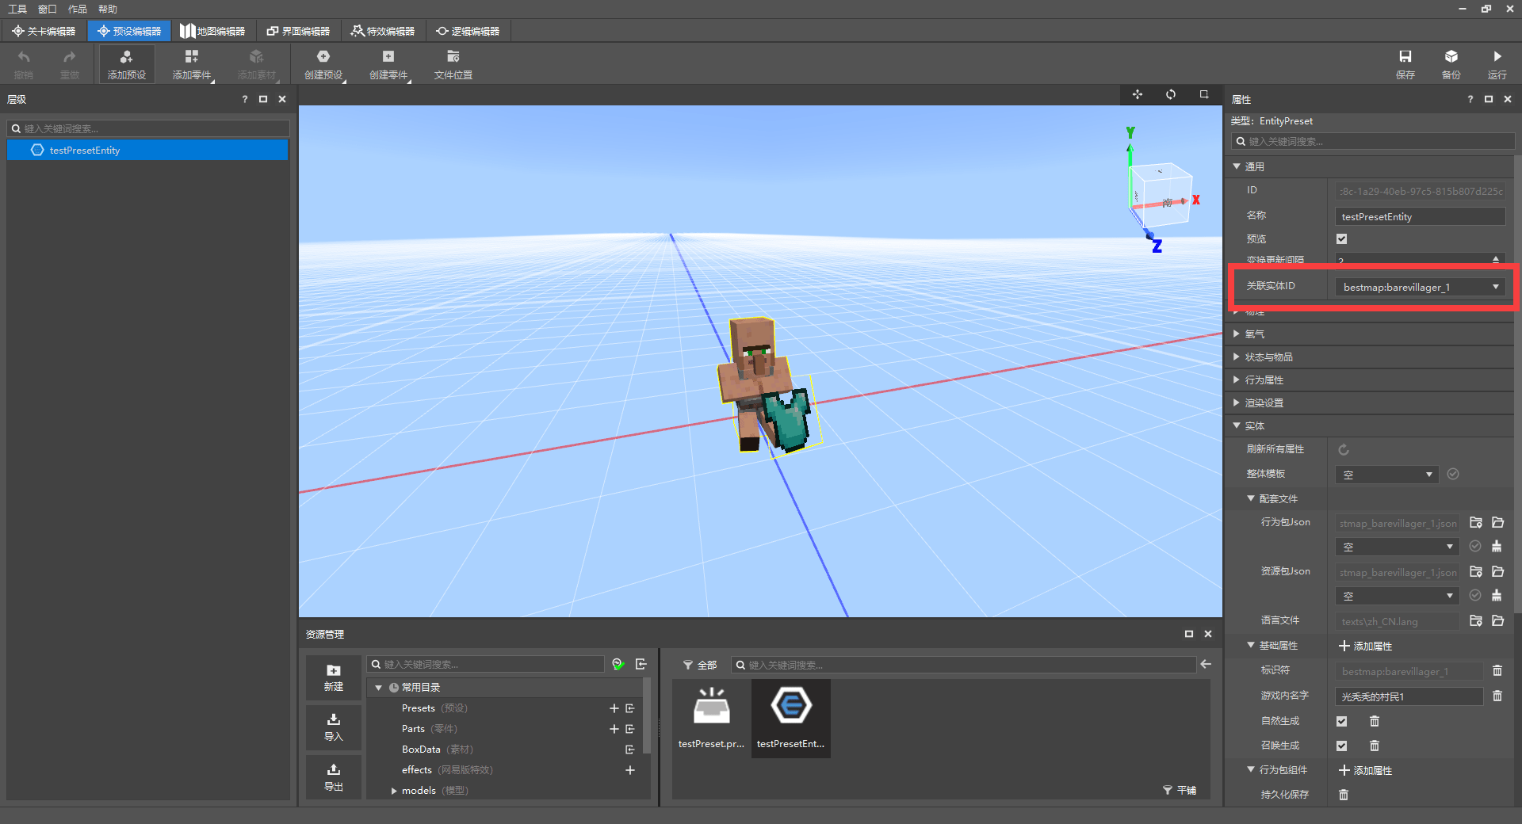
Task: Open the 关联实体ID dropdown
Action: (1420, 287)
